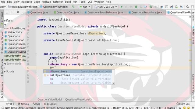
Task: Click triviaquizappwithroom breadcrumb in navigation bar
Action: [x=23, y=7]
